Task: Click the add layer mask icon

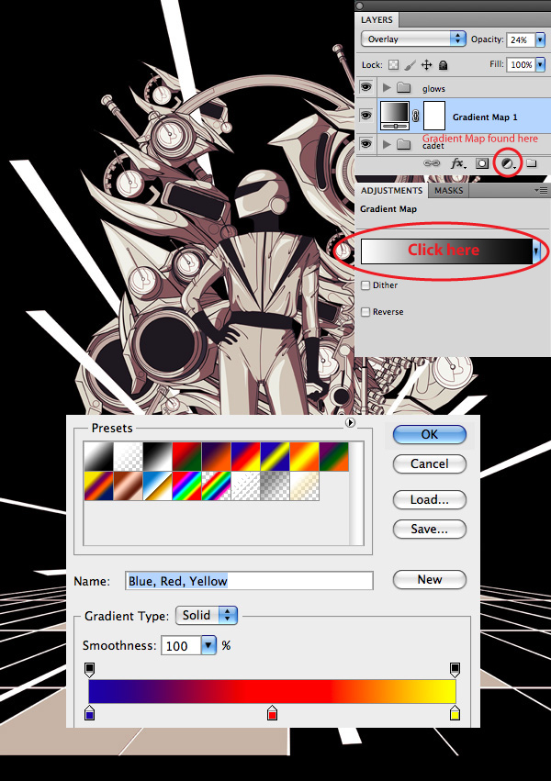Action: 482,163
